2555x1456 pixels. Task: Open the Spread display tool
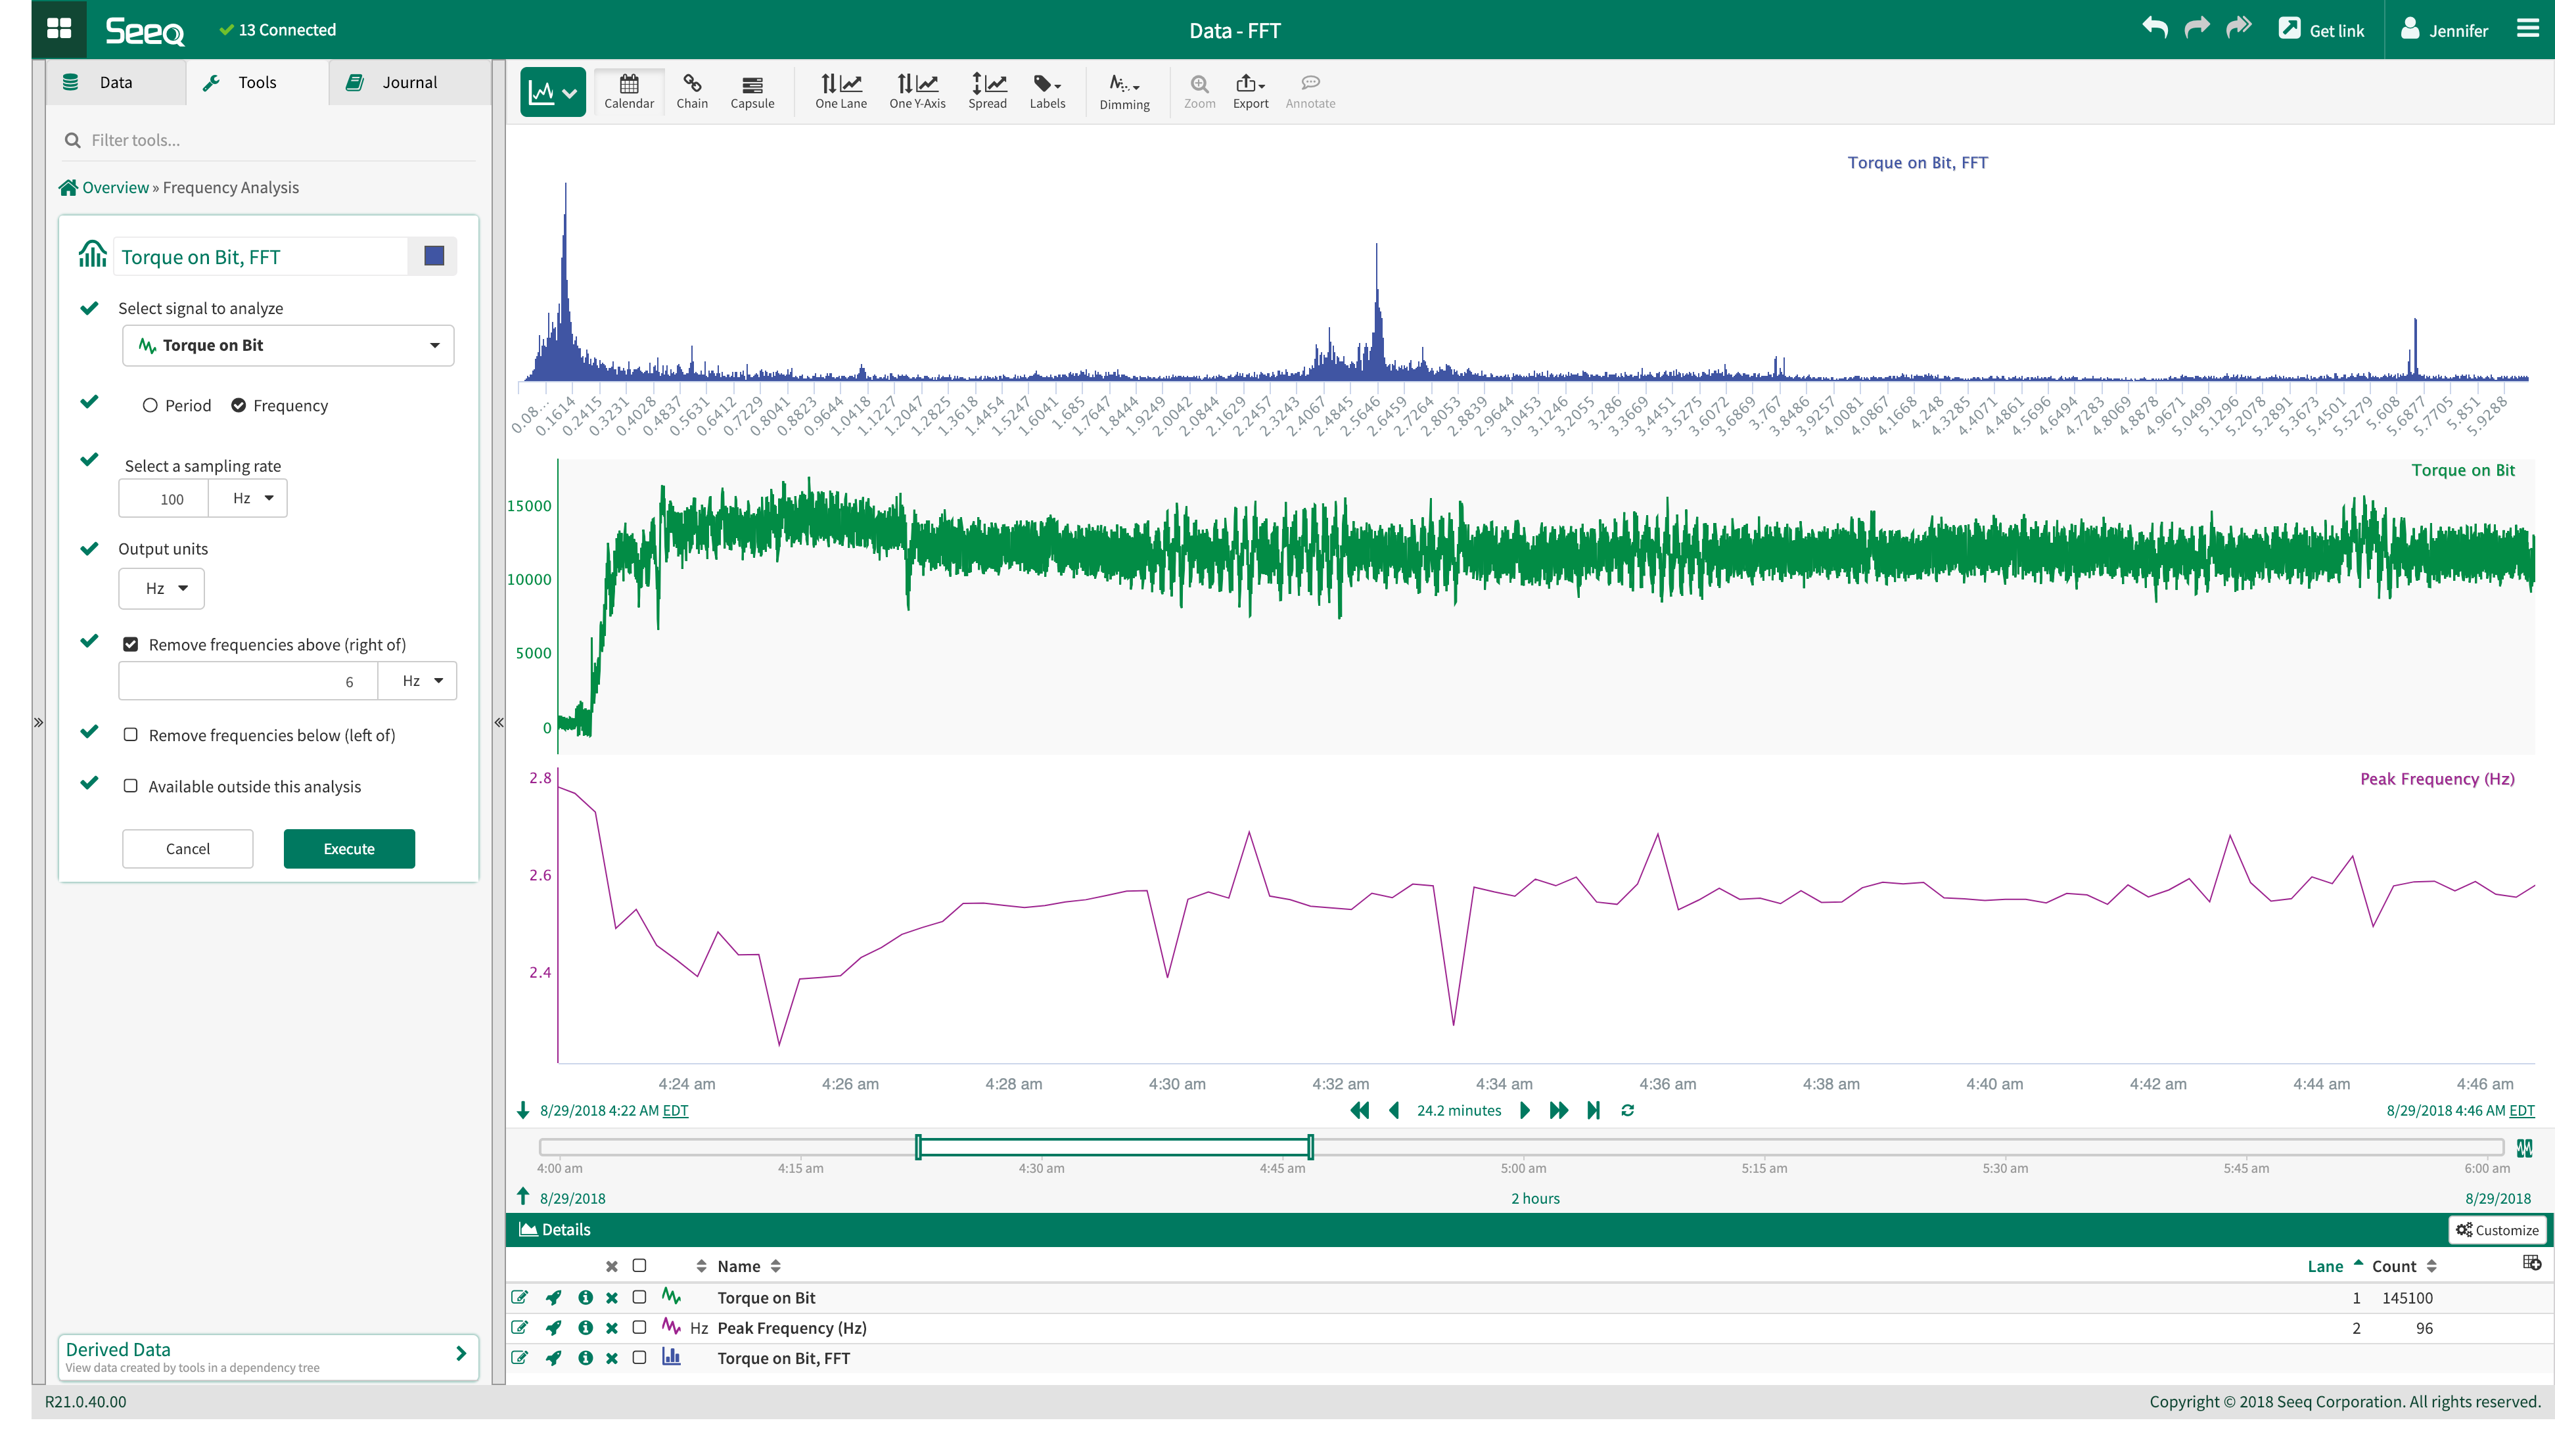(987, 90)
